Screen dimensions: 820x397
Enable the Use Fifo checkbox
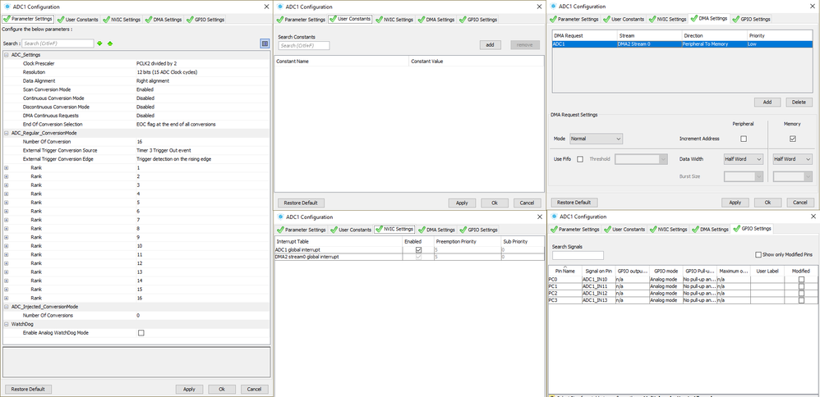tap(579, 159)
